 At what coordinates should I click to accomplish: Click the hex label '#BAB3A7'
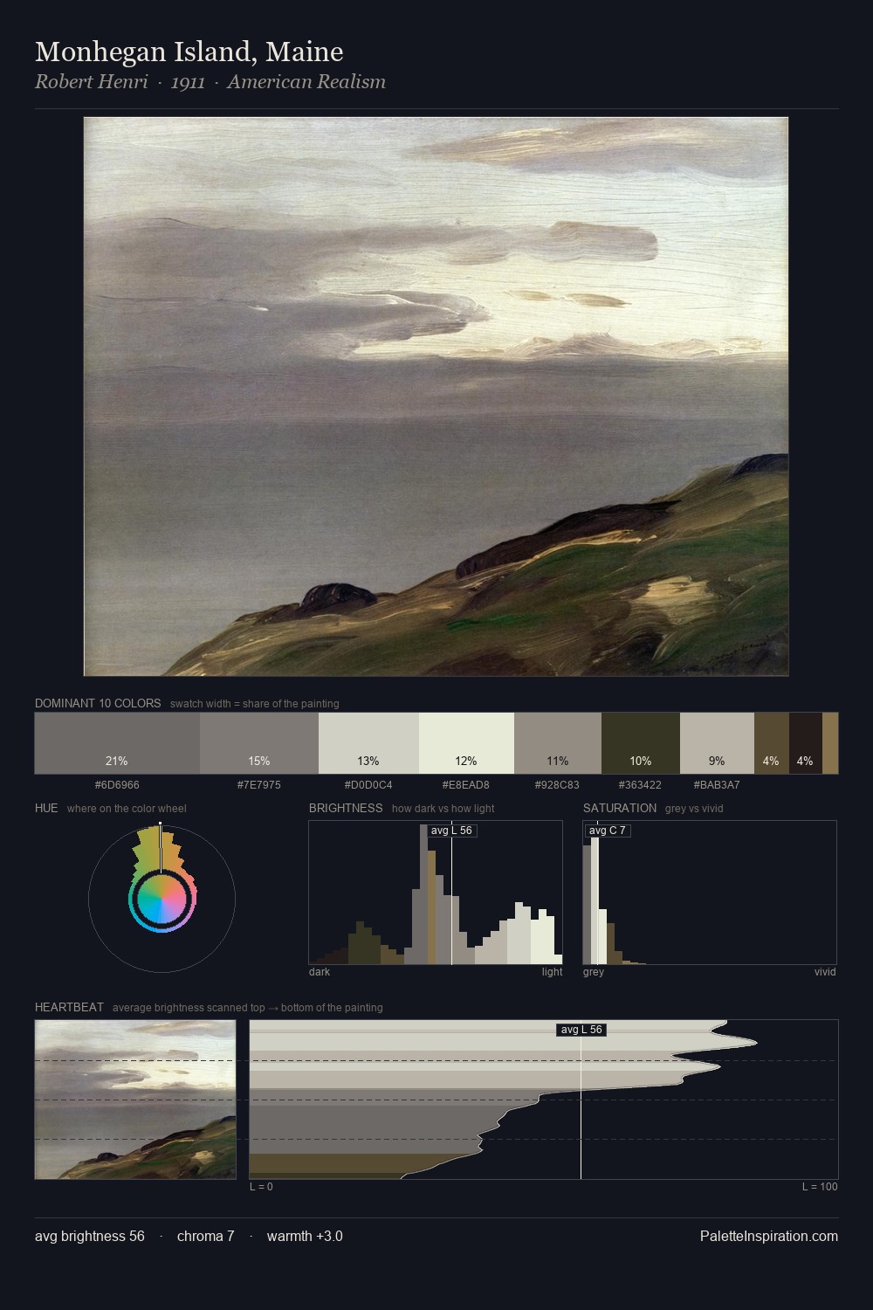click(x=717, y=784)
